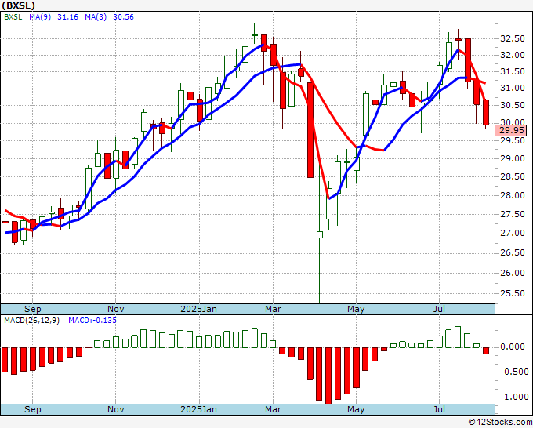Click Sep on the MACD date axis

coord(33,409)
